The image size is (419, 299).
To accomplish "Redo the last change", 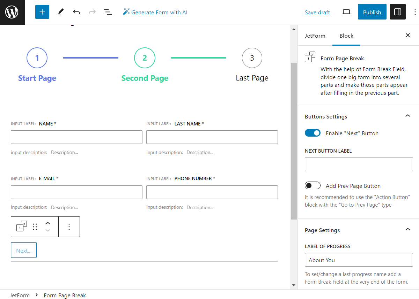I will coord(92,11).
